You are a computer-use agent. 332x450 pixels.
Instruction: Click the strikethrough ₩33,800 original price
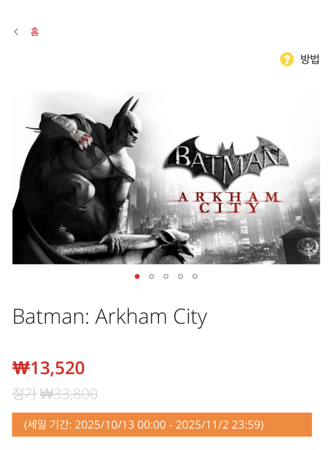coord(69,394)
